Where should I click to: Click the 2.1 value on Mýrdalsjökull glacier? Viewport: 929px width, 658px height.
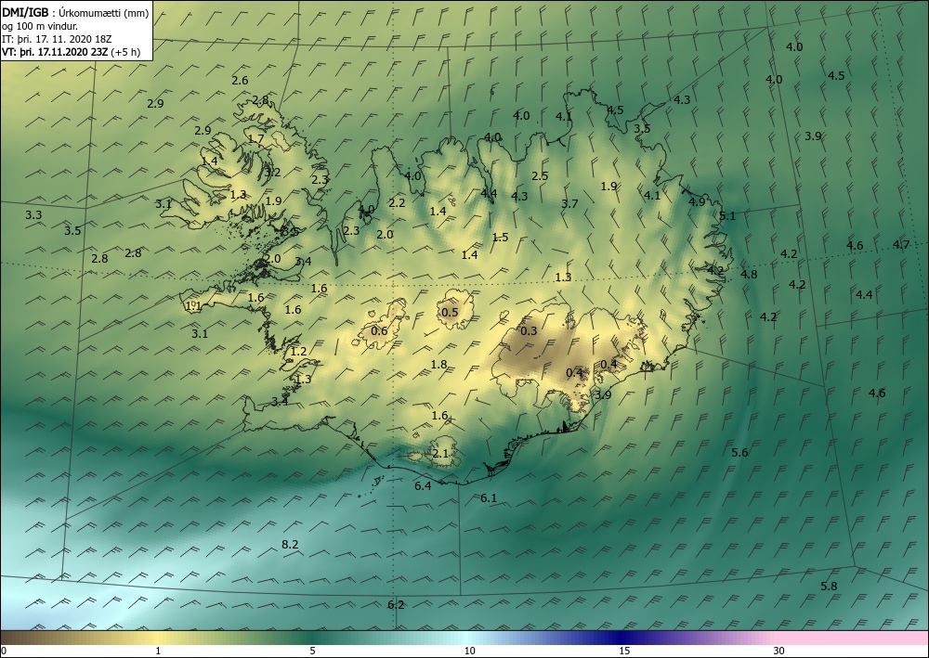pos(440,454)
